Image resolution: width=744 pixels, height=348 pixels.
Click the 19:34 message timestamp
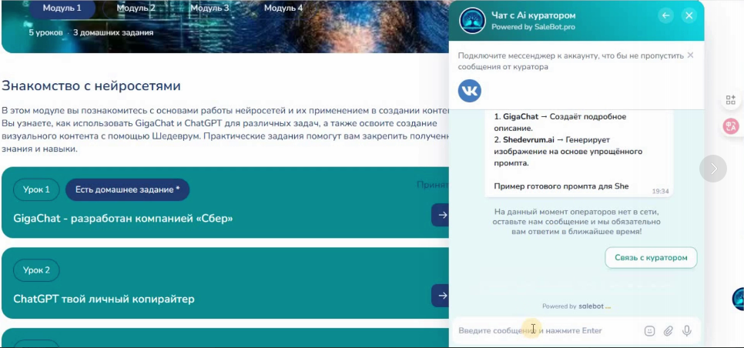(661, 192)
